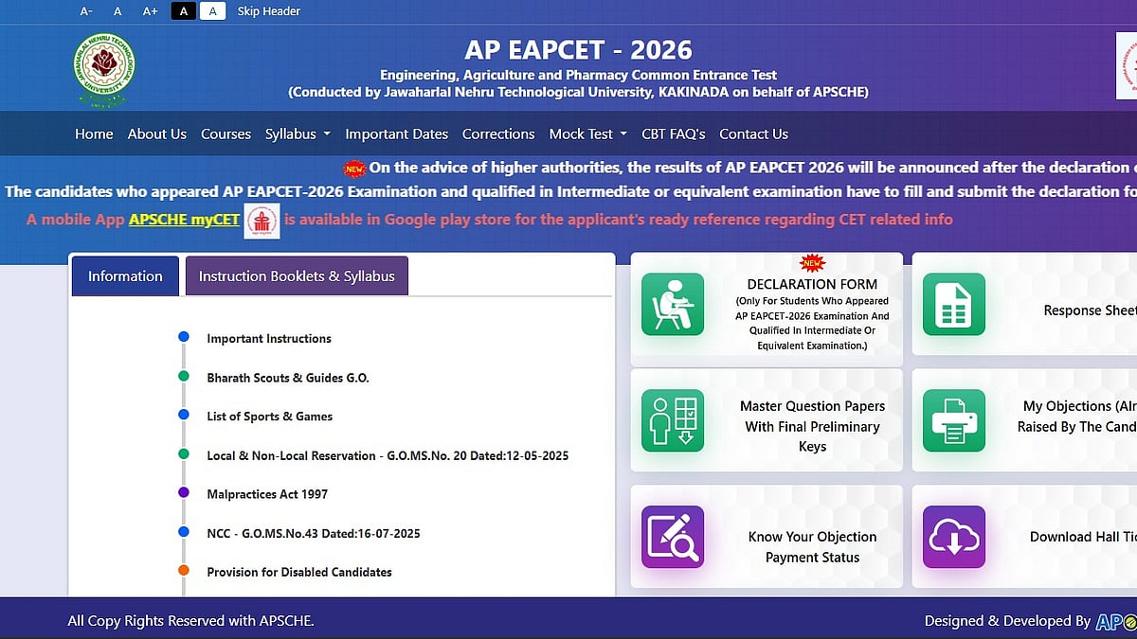
Task: Click the Declaration Form seated student icon
Action: (673, 304)
